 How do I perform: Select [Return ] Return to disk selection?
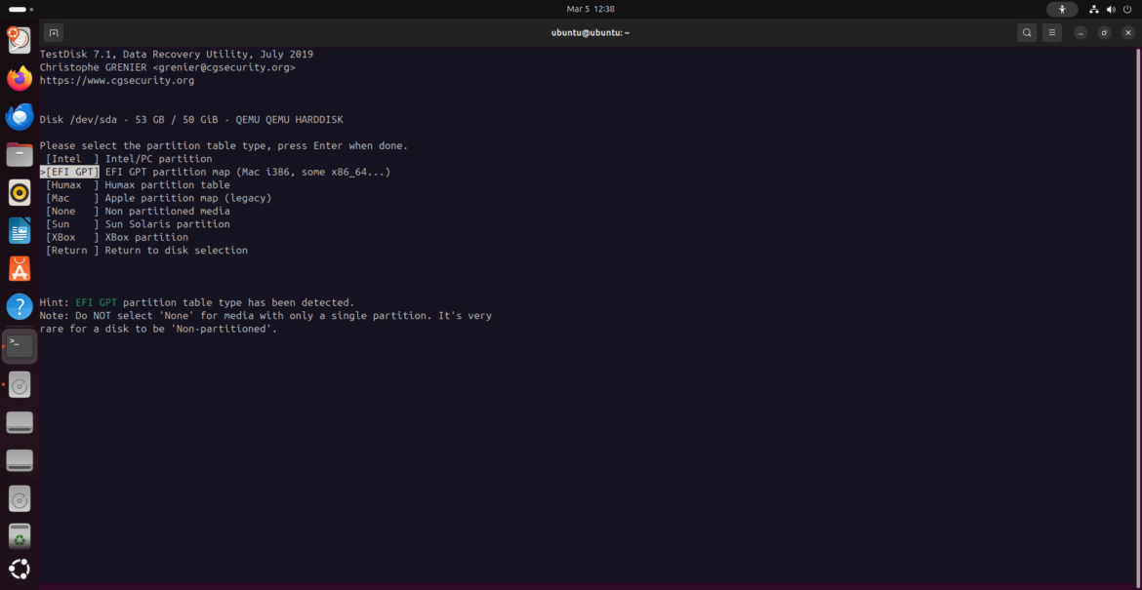point(146,251)
